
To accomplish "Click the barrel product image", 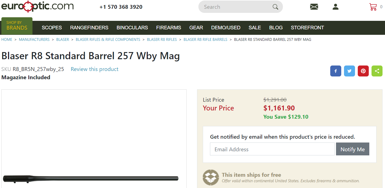I will pyautogui.click(x=91, y=178).
